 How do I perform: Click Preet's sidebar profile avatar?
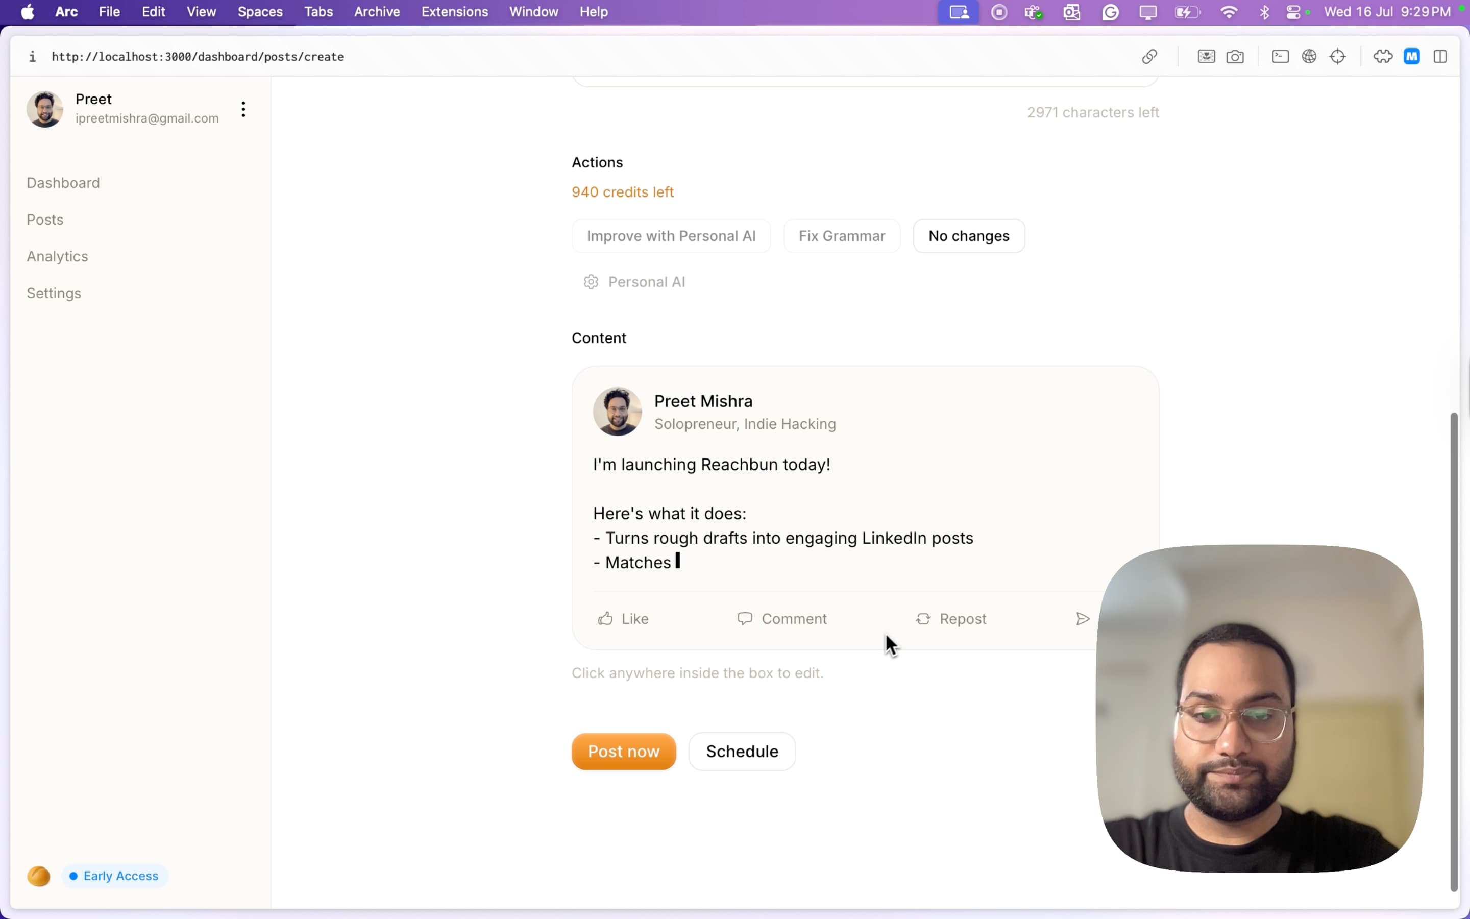point(45,109)
